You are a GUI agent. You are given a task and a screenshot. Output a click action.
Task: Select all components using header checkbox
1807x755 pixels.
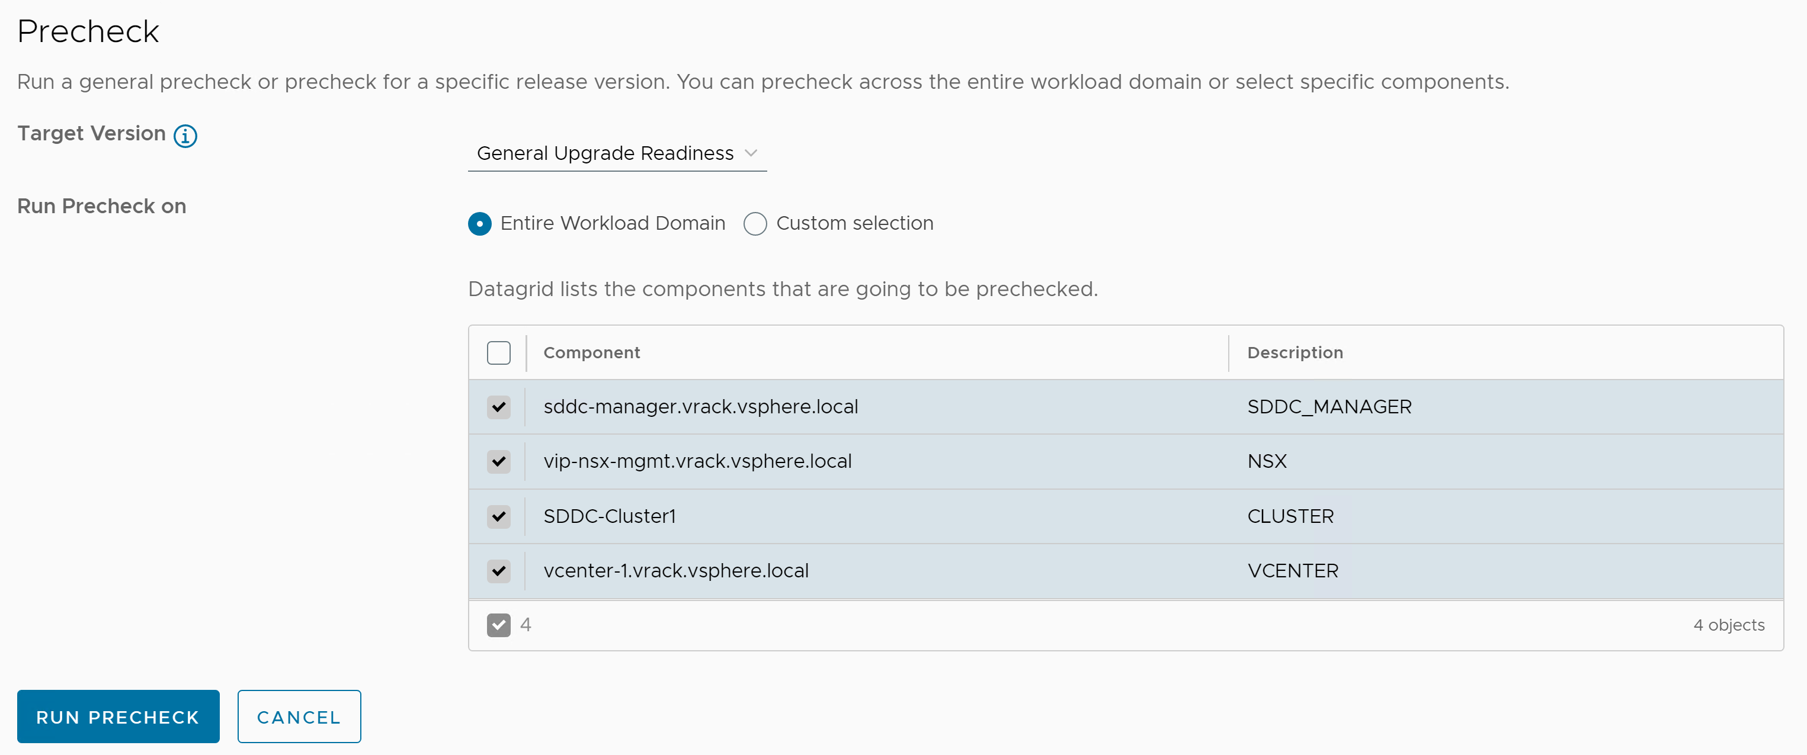click(x=499, y=353)
